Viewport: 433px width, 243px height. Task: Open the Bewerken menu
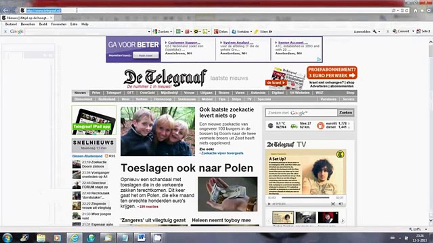28,24
